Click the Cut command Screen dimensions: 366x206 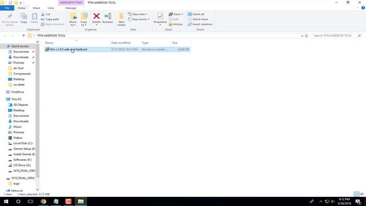46,14
